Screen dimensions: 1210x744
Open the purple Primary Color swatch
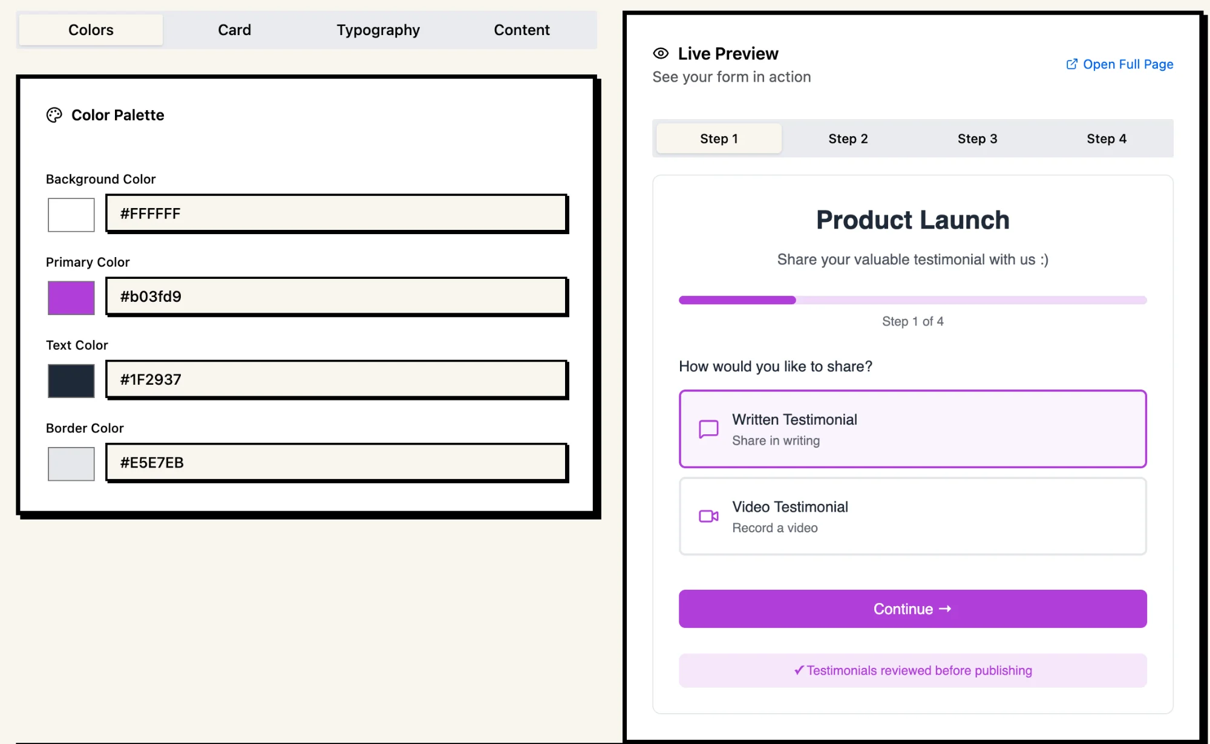[71, 298]
